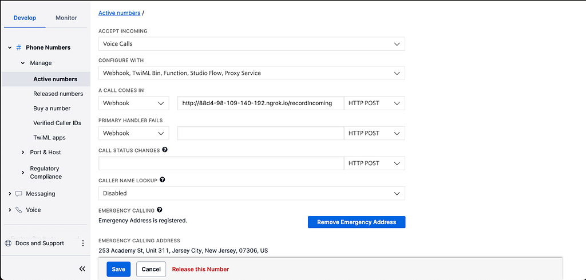The image size is (586, 280).
Task: Collapse the Phone Numbers section chevron
Action: click(x=10, y=48)
